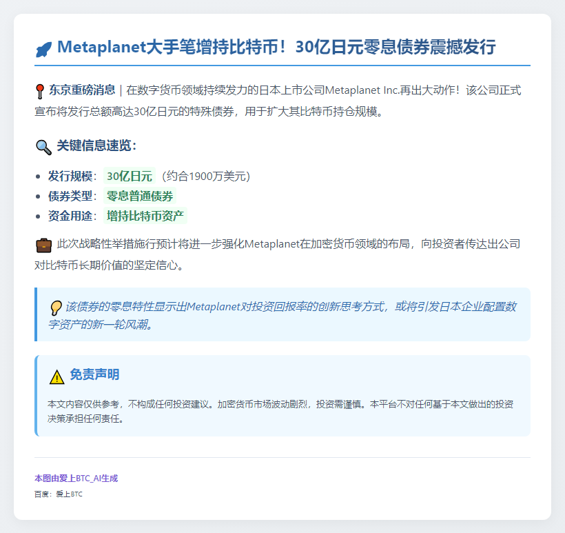This screenshot has height=533, width=565.
Task: Click the italic quote starting 该债券的零息特性
Action: tap(282, 315)
